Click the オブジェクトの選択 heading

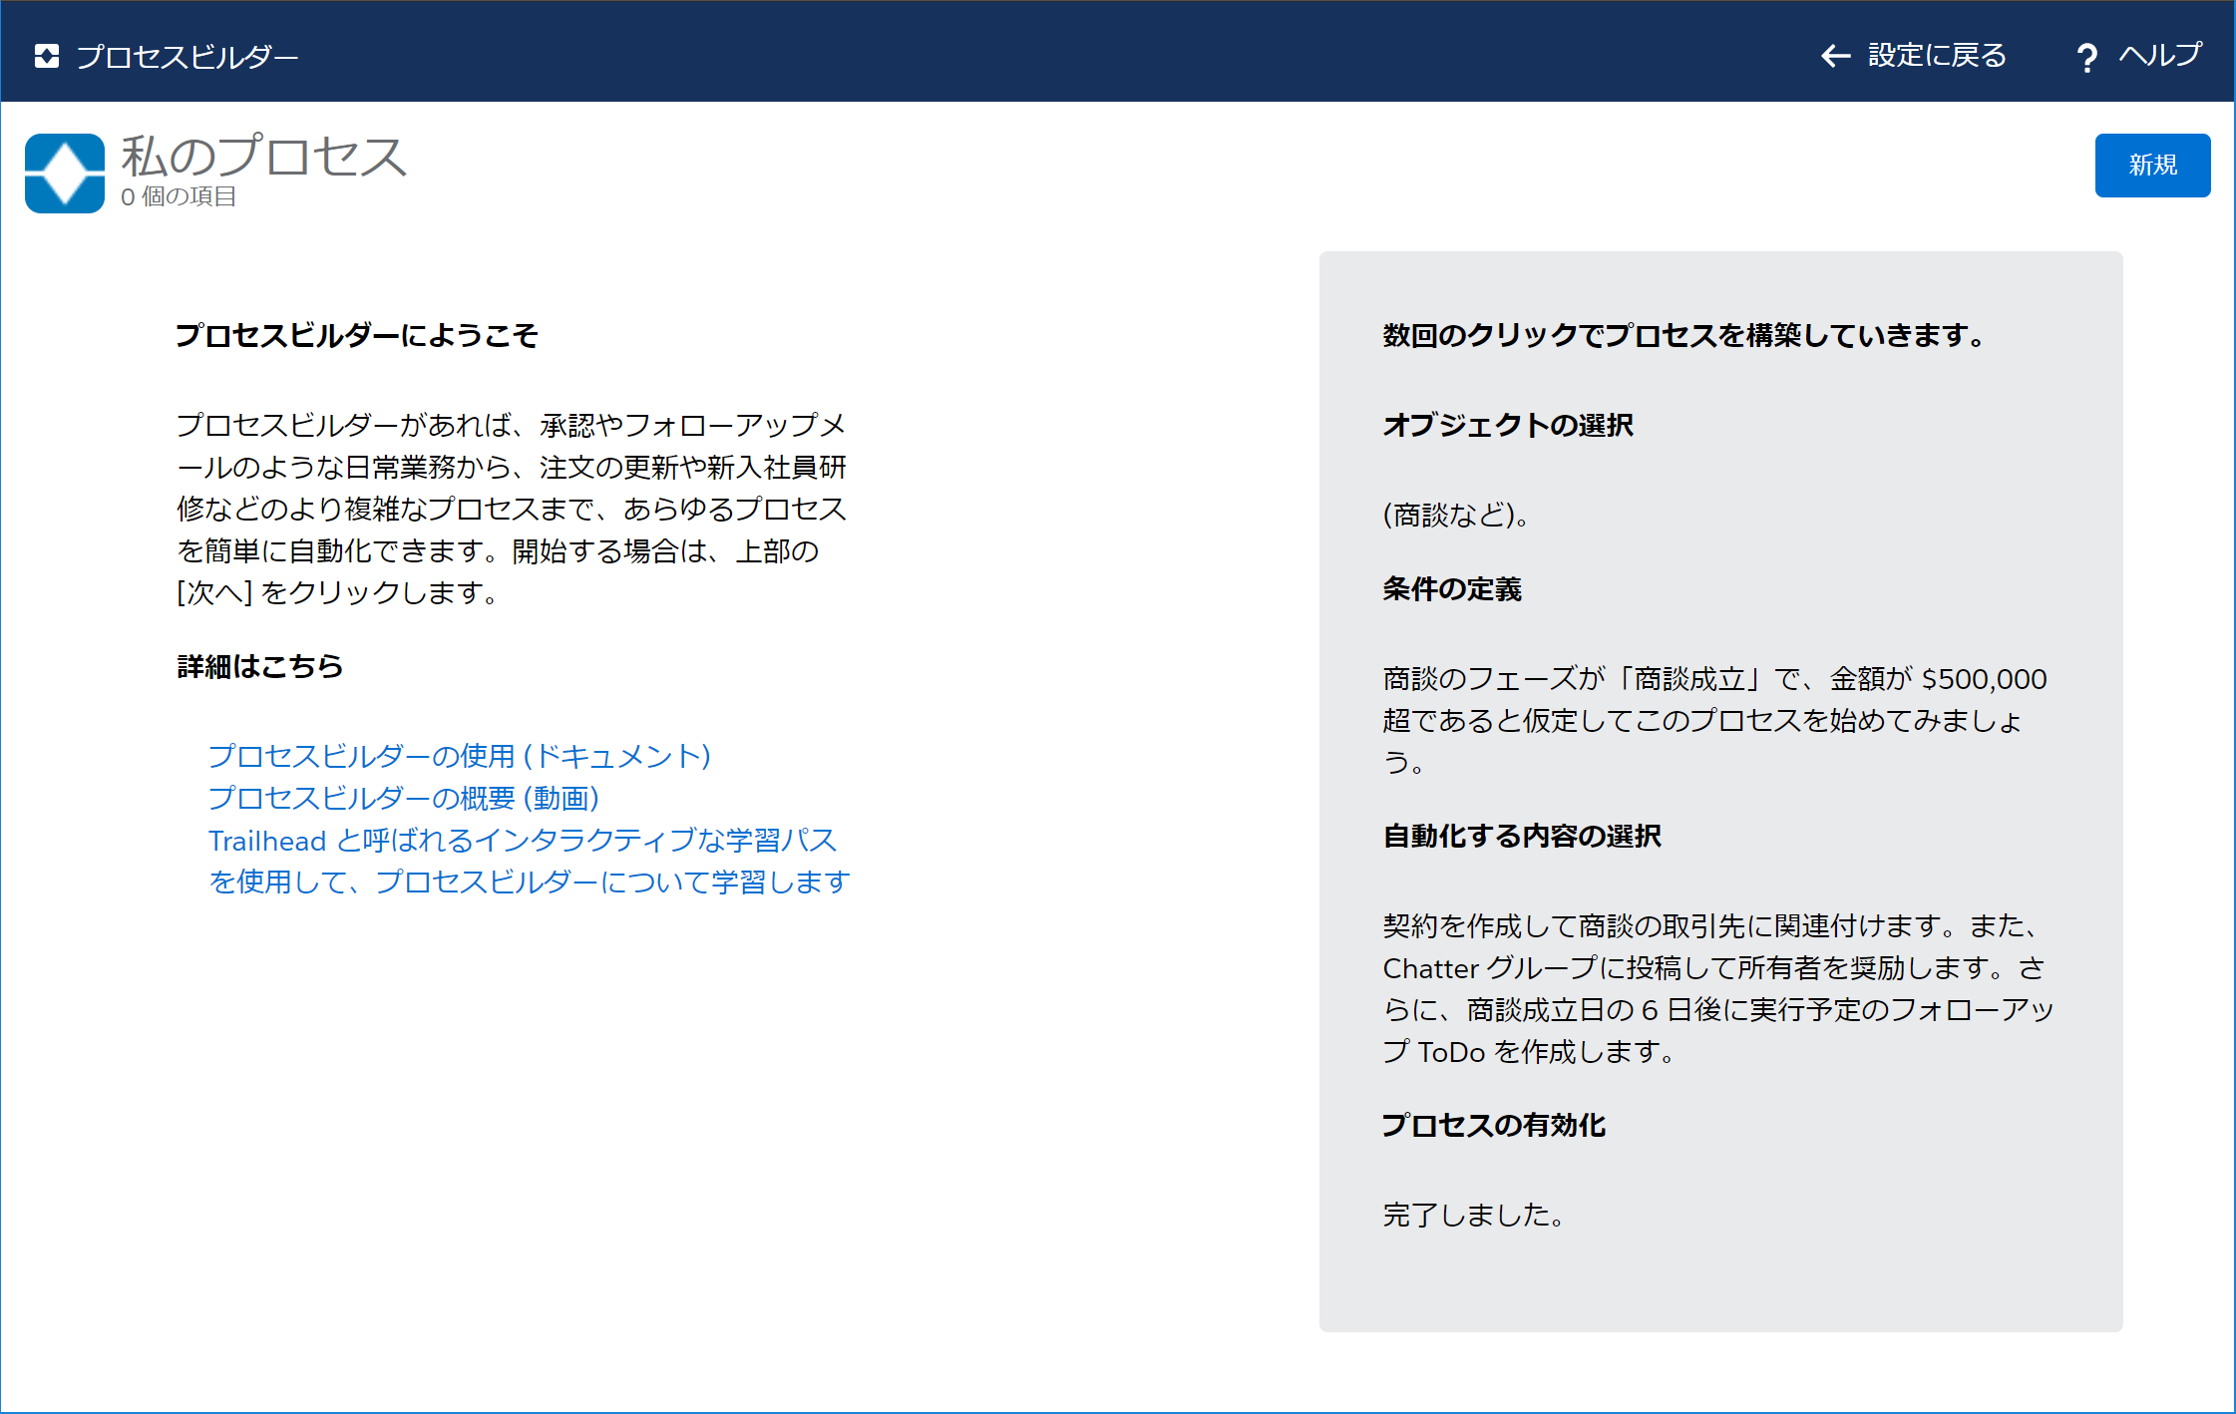coord(1508,426)
